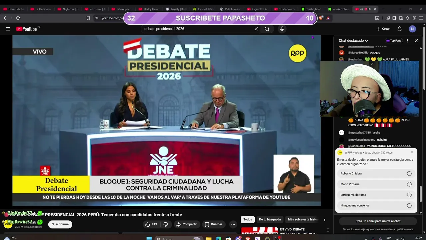Viewport: 426px width, 240px height.
Task: Select the 'Todos' filter chip
Action: [248, 219]
